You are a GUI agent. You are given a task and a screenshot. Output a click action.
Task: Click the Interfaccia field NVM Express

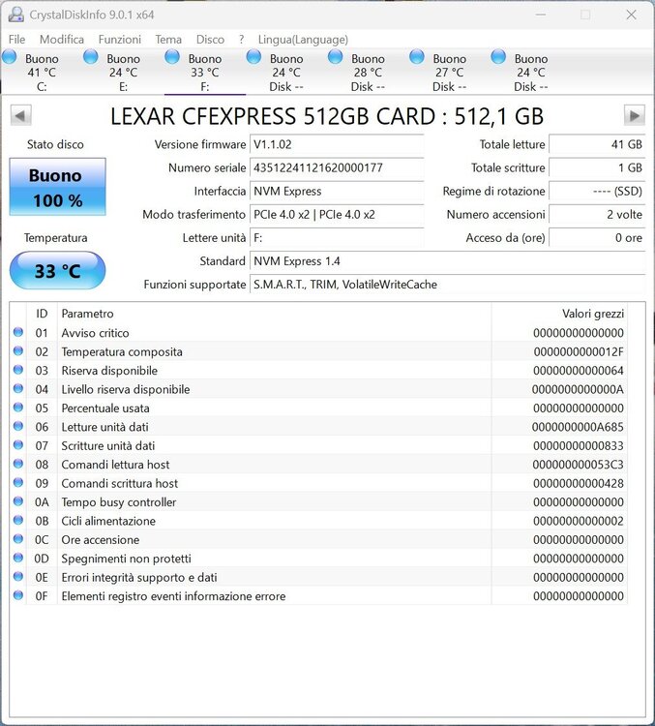[337, 192]
